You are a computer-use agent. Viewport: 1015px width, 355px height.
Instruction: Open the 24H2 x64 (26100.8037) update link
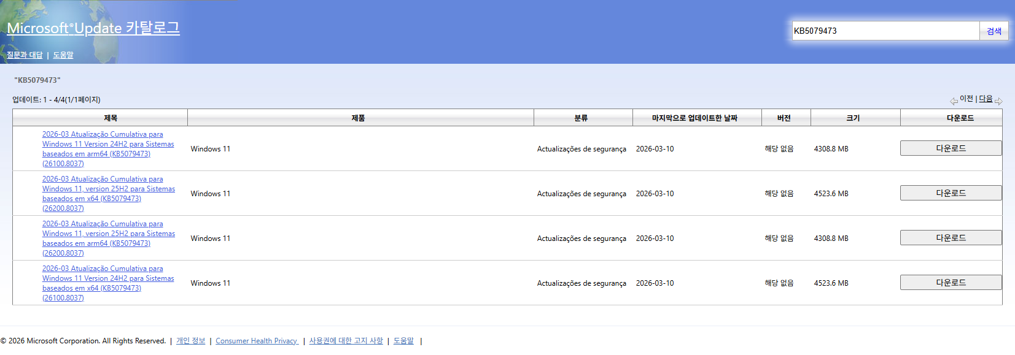point(108,283)
